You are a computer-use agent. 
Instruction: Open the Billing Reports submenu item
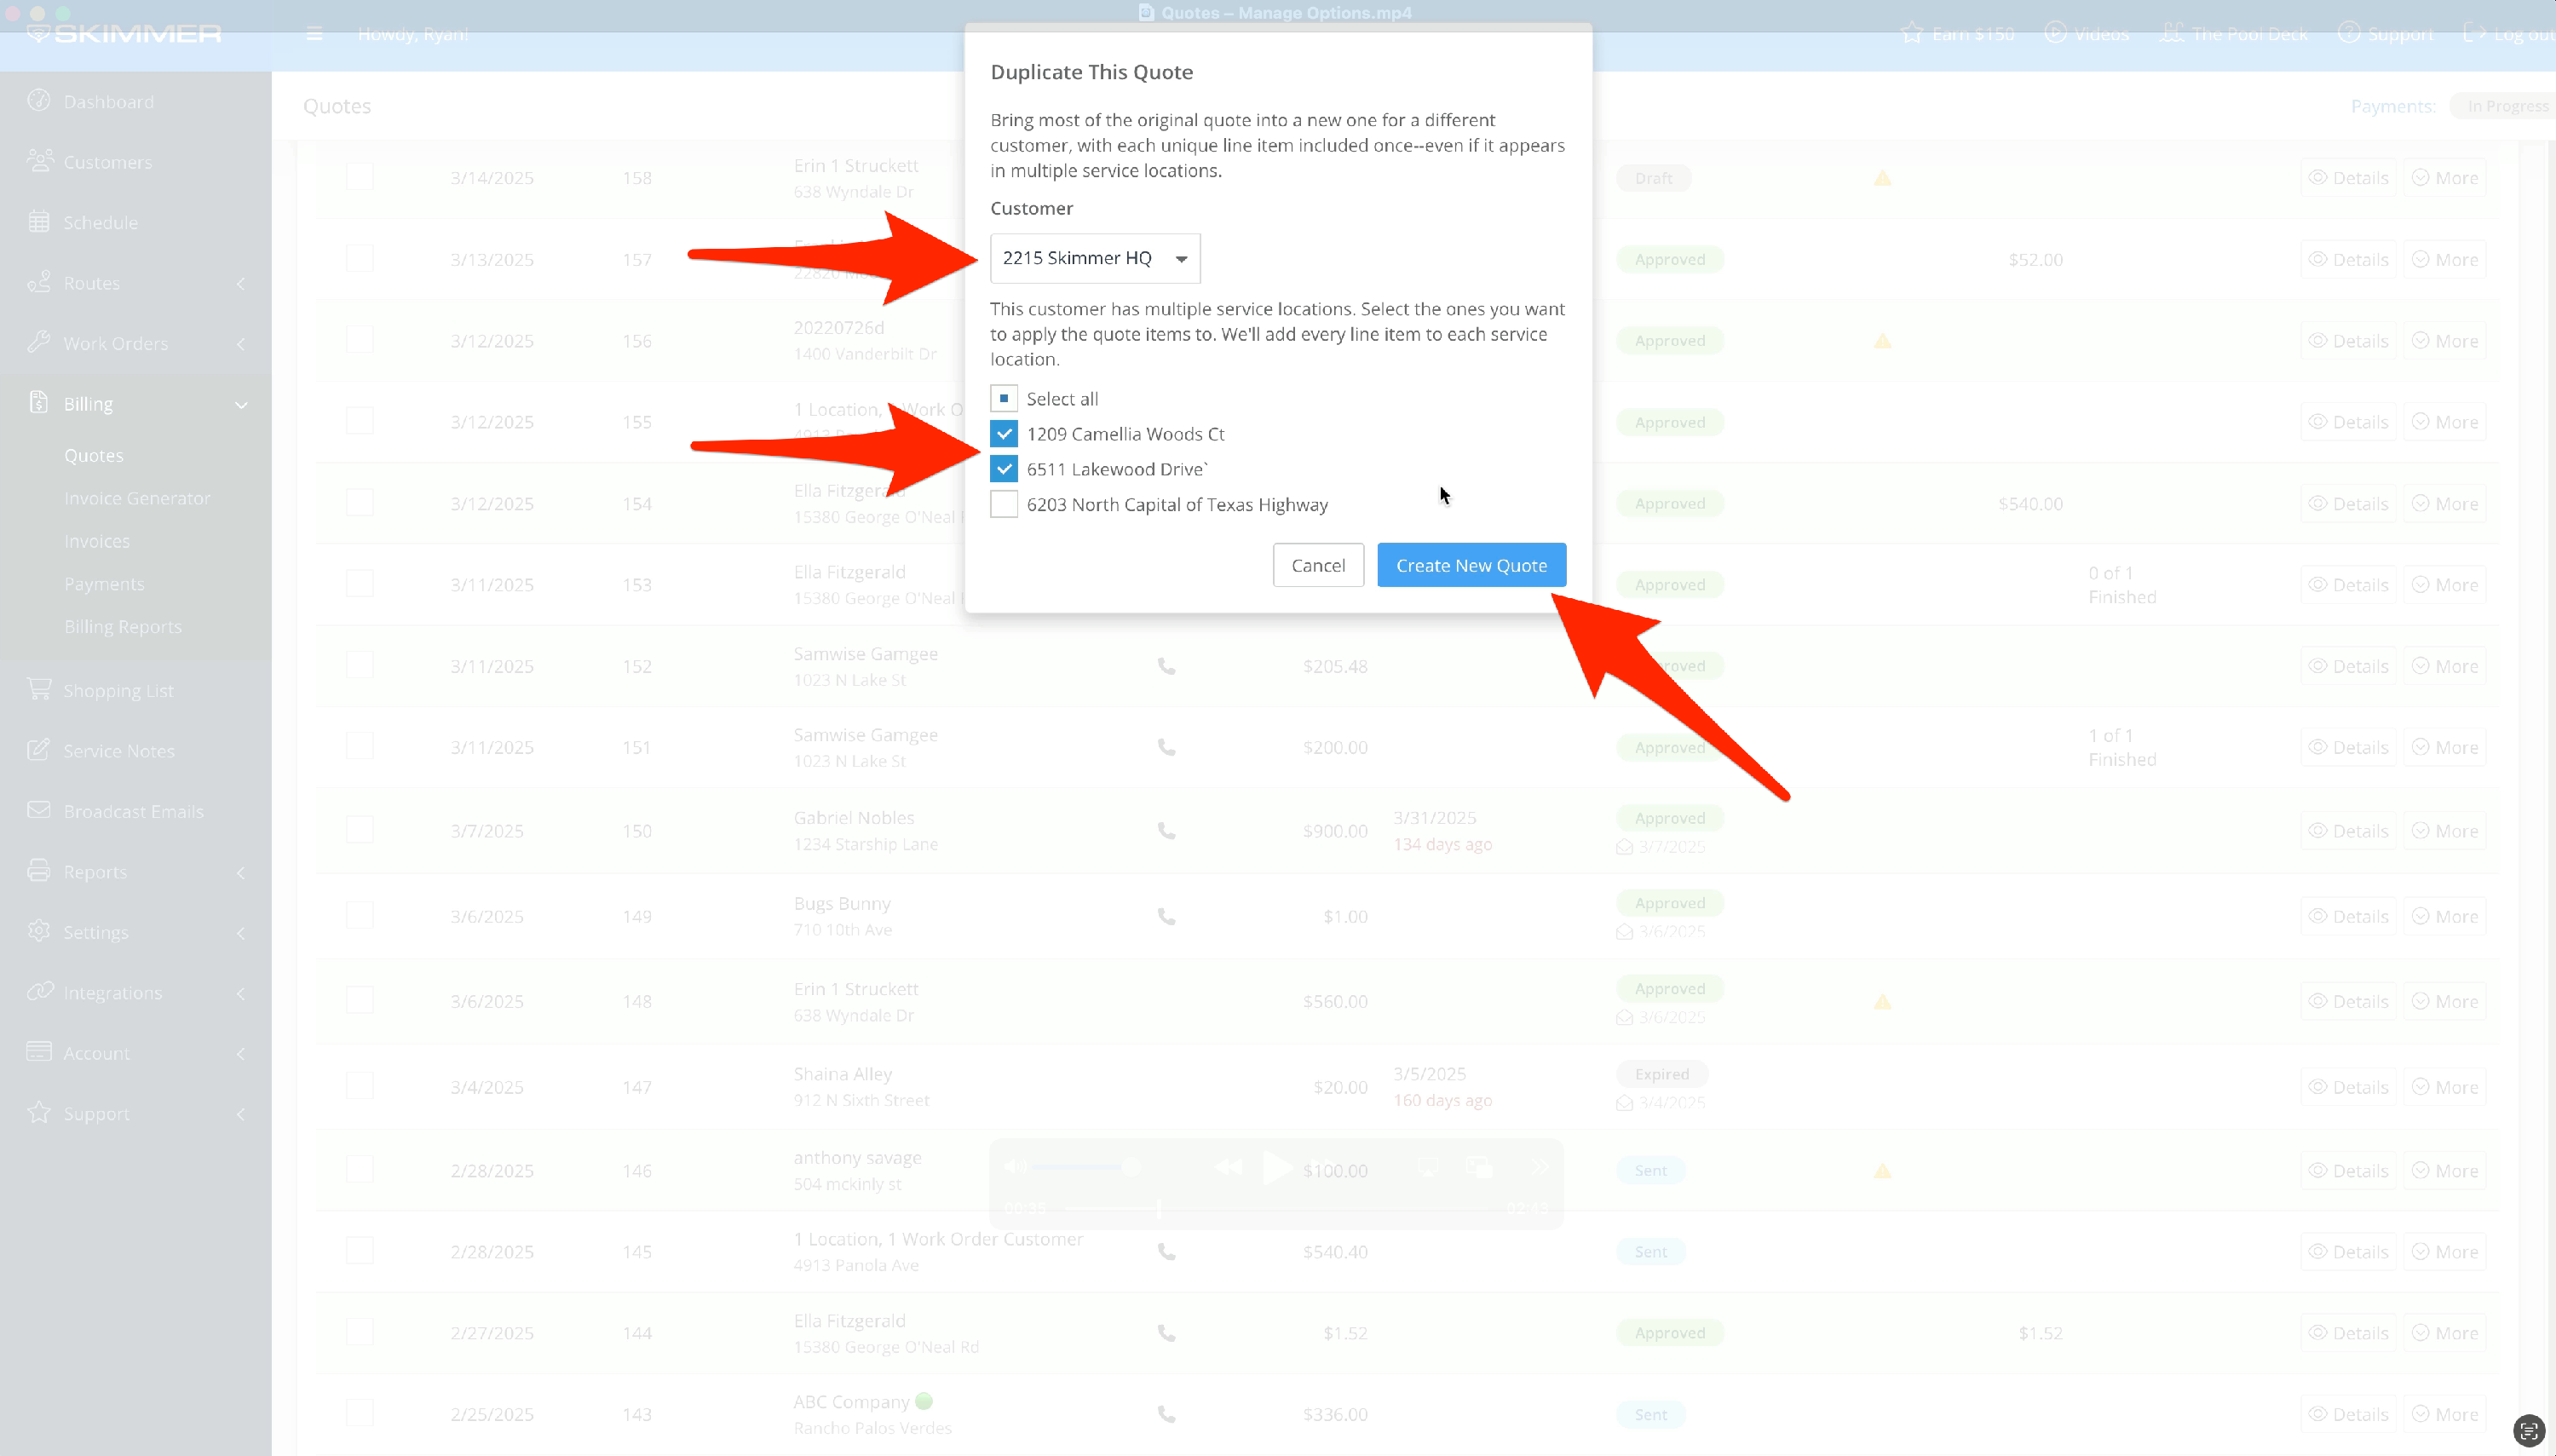click(x=123, y=627)
